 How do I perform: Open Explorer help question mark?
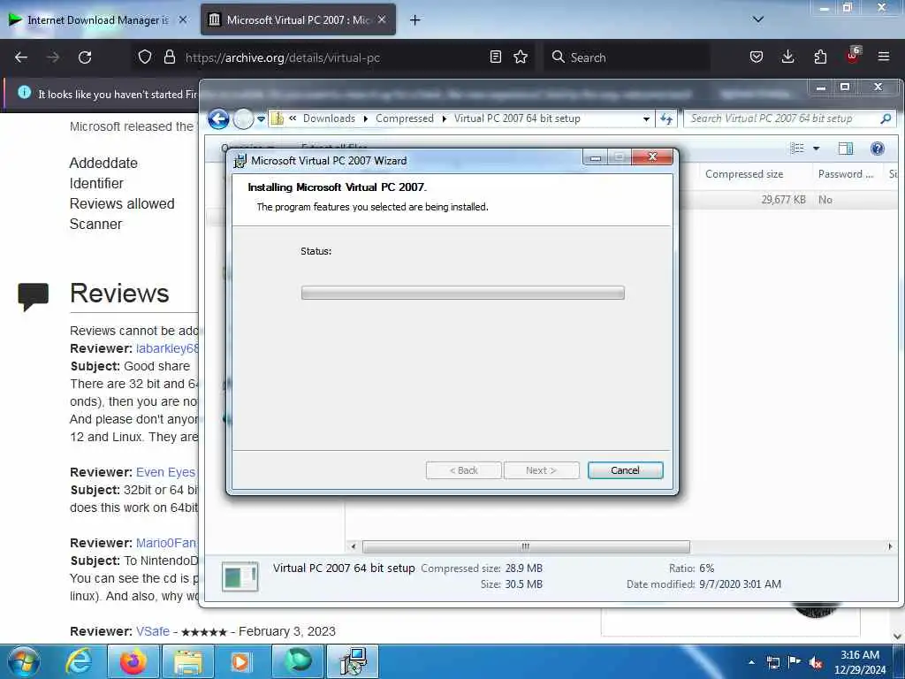[x=878, y=149]
